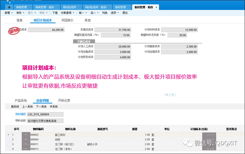Sort by the 数量 column header

pos(135,129)
